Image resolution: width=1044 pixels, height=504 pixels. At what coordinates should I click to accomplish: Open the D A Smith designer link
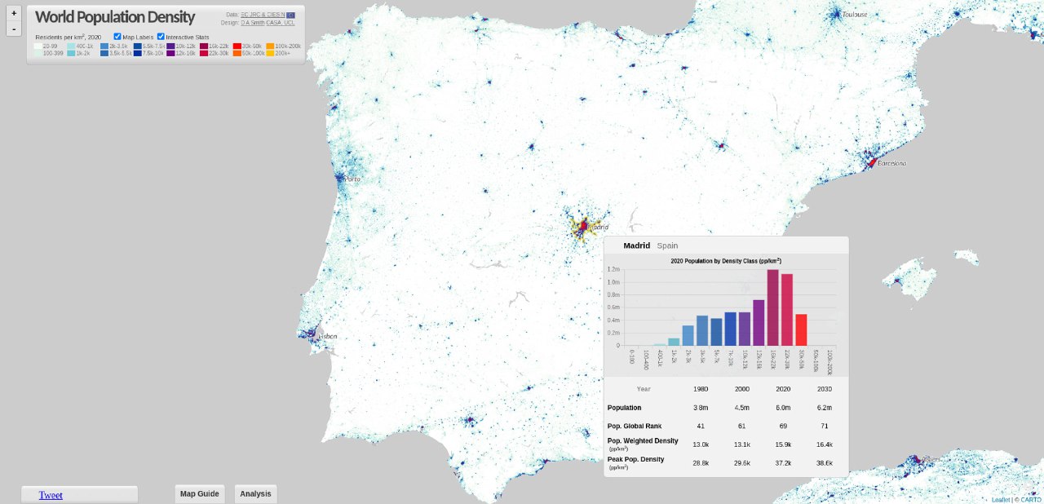click(x=252, y=23)
